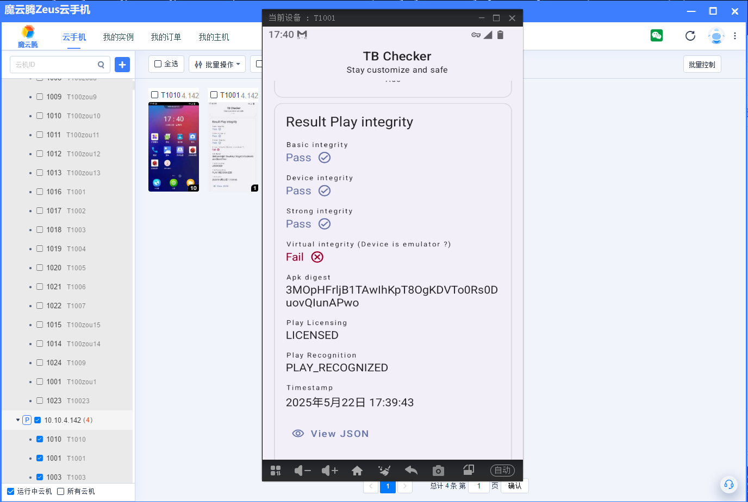The image size is (748, 502).
Task: Enable the 所有云机 checkbox
Action: [x=61, y=491]
